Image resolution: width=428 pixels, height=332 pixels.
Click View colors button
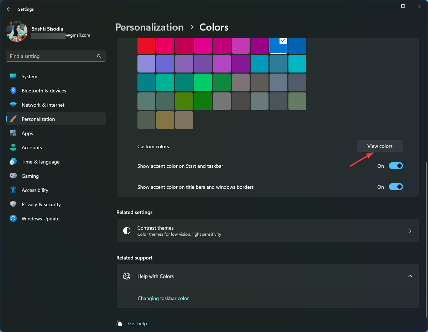[x=380, y=146]
